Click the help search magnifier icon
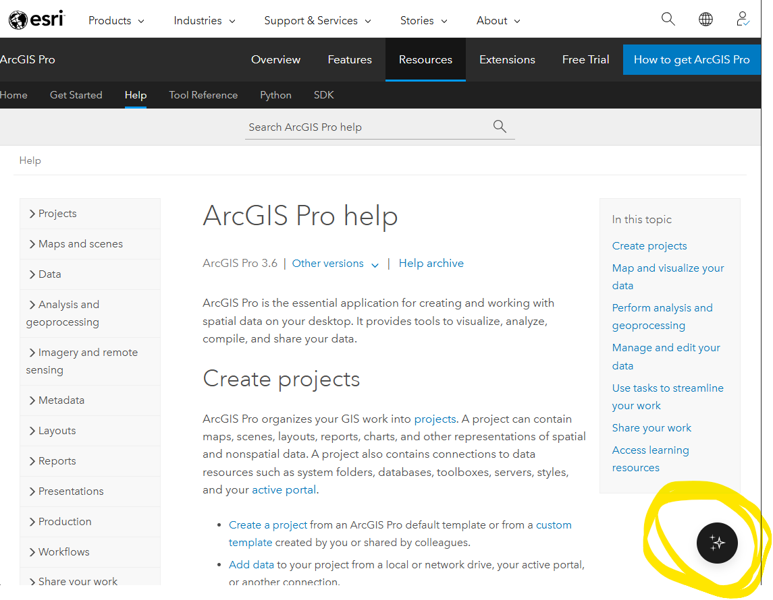Screen dimensions: 773x600 pyautogui.click(x=500, y=127)
